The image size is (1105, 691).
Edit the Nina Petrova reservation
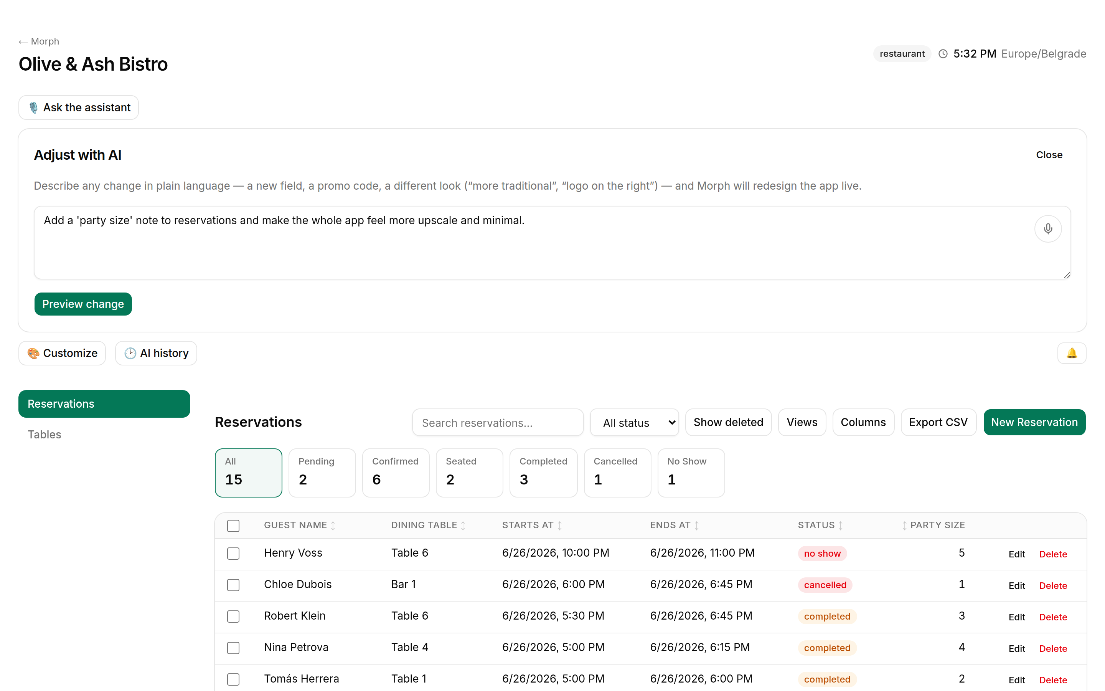click(x=1016, y=649)
